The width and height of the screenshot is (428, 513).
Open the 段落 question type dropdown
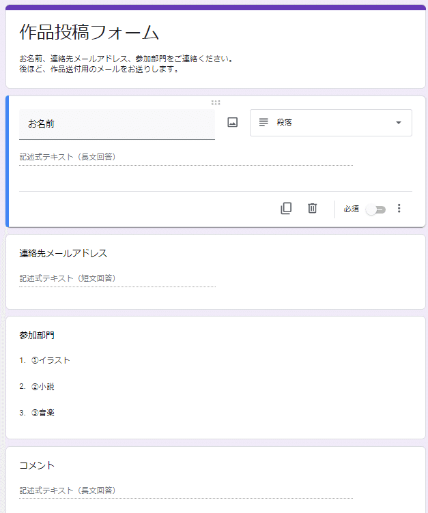pyautogui.click(x=331, y=123)
